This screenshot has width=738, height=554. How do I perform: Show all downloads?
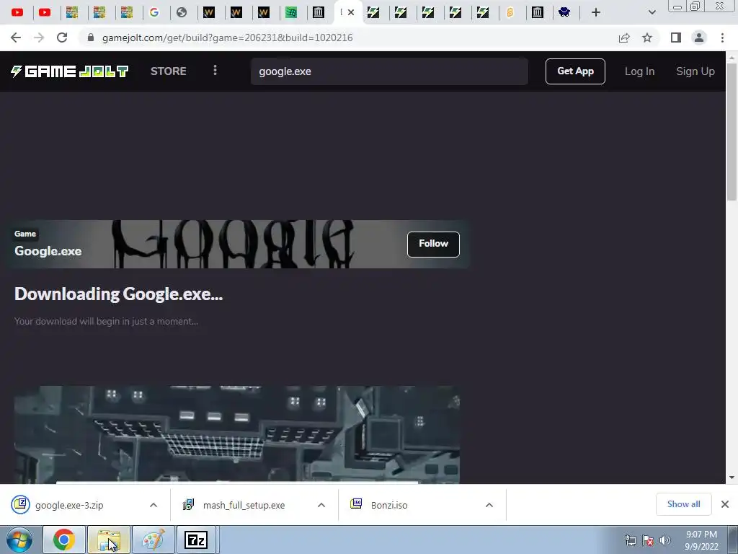pos(683,504)
